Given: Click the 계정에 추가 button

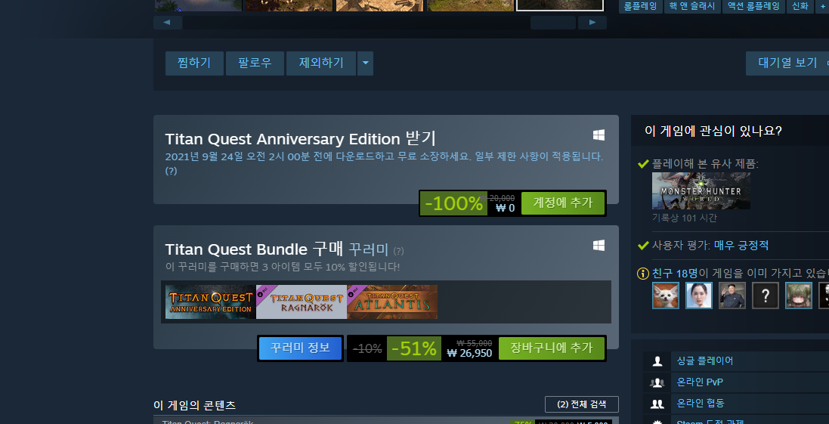Looking at the screenshot, I should pyautogui.click(x=562, y=203).
